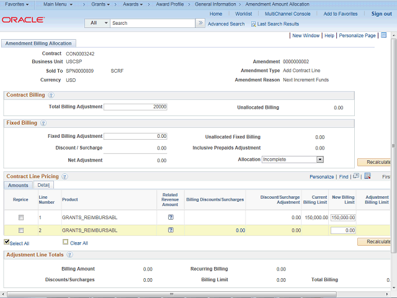Toggle the Select All checkbox
397x298 pixels.
tap(7, 242)
